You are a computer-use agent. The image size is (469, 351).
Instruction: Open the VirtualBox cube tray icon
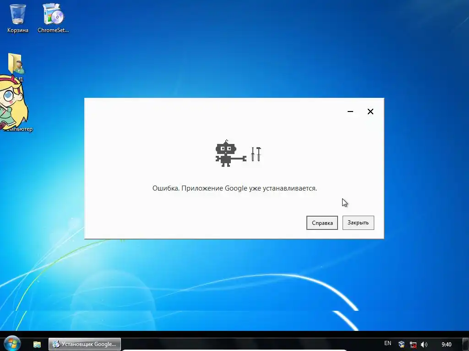tap(401, 345)
